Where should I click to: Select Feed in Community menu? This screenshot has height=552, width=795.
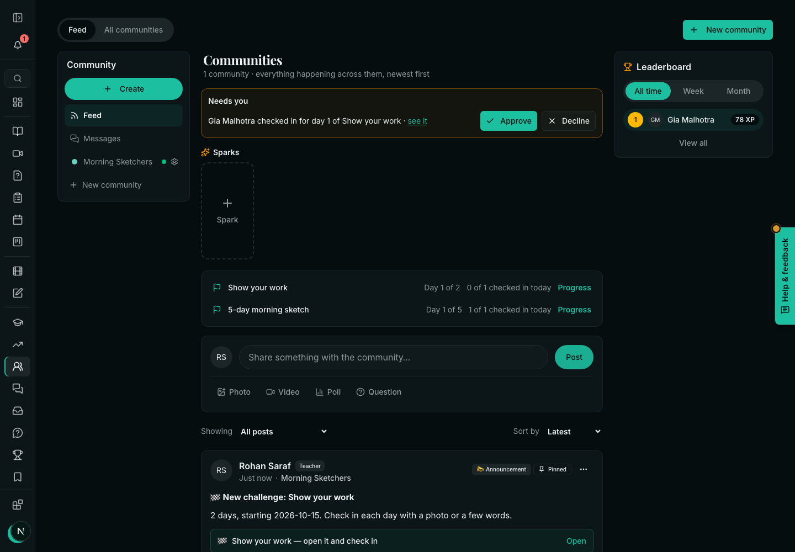(x=124, y=115)
